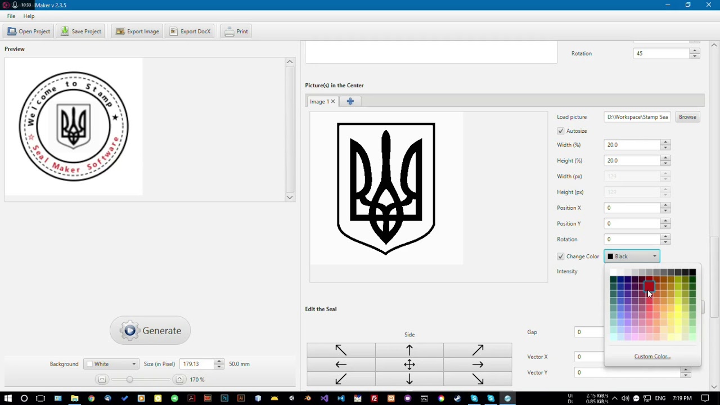This screenshot has width=720, height=405.
Task: Click the image Rotation field showing 0
Action: [x=632, y=239]
